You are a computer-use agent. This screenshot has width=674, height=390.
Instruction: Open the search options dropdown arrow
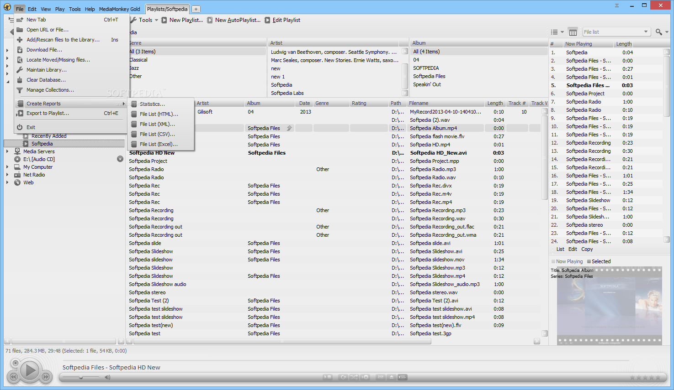(x=667, y=32)
